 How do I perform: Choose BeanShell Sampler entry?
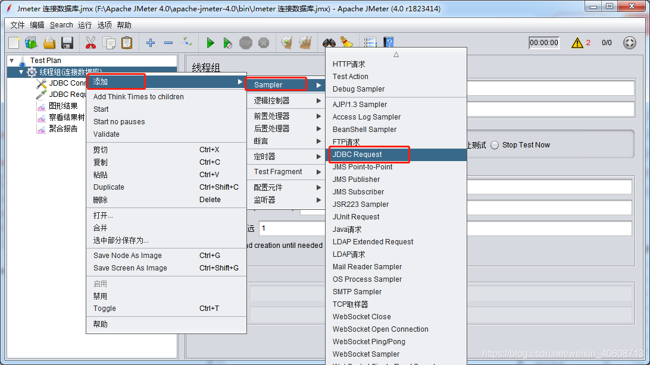(396, 130)
